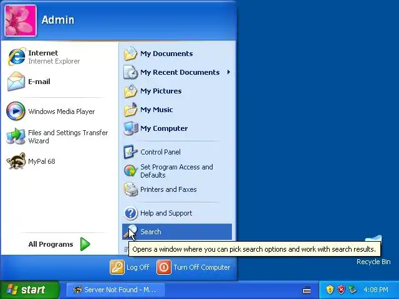
Task: Select My Documents label
Action: click(166, 54)
